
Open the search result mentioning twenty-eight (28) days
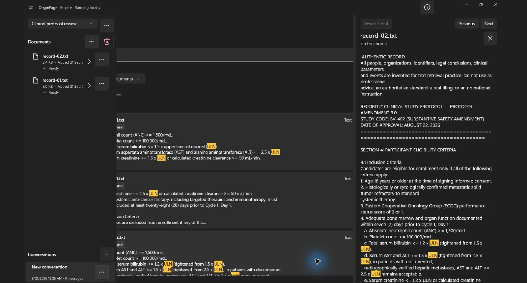[235, 200]
